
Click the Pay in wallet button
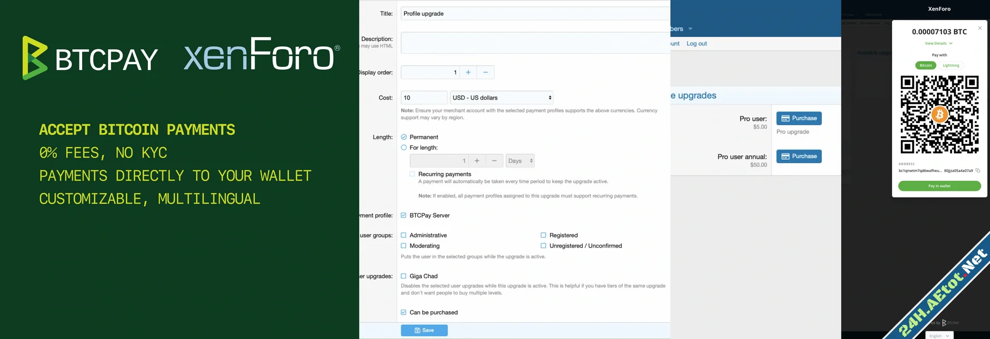pos(939,186)
